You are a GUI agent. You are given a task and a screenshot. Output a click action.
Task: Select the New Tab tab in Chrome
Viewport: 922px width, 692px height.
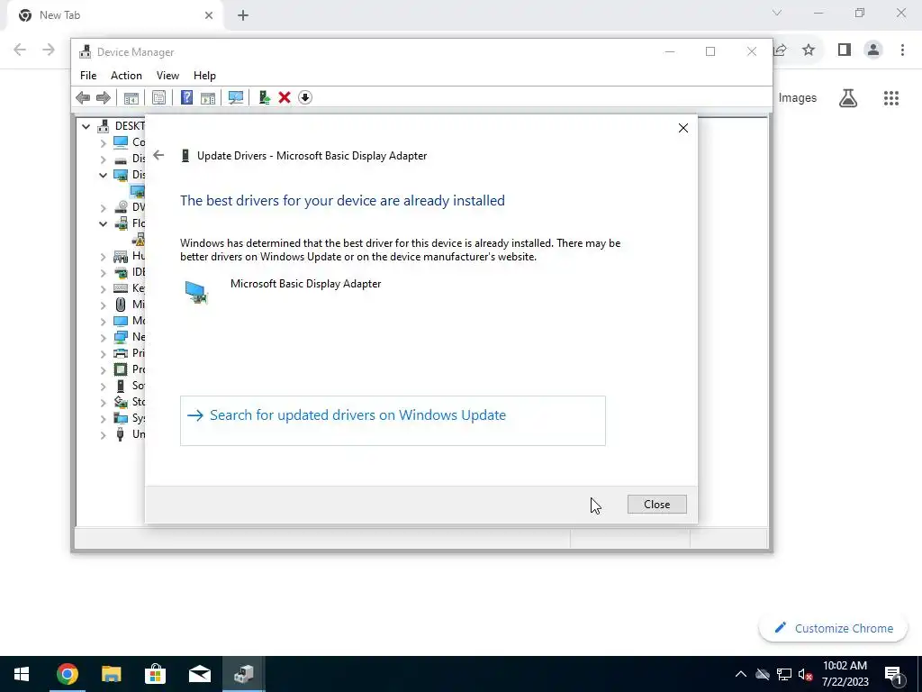click(114, 15)
